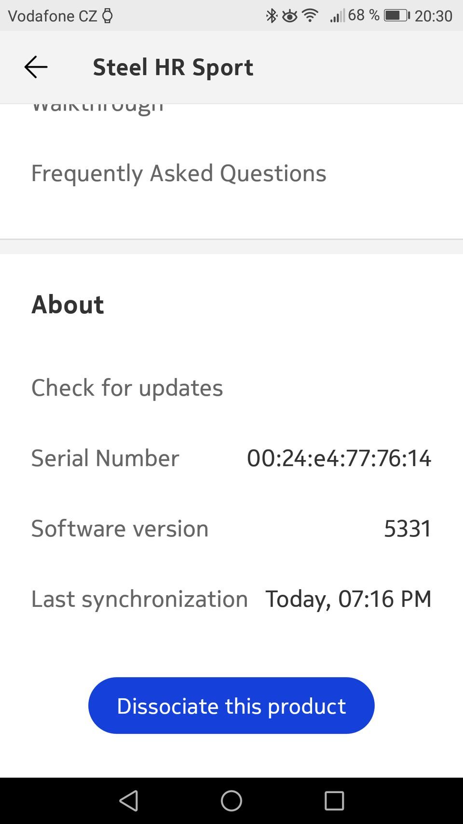Open the partially visible Walkthrough item
The image size is (463, 824).
point(97,108)
